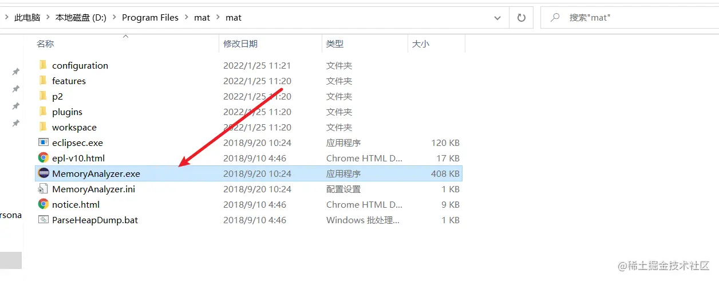The height and width of the screenshot is (281, 719).
Task: Open the configuration folder icon
Action: click(43, 65)
